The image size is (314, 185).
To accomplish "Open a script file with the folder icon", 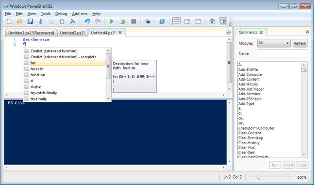I will [19, 21].
